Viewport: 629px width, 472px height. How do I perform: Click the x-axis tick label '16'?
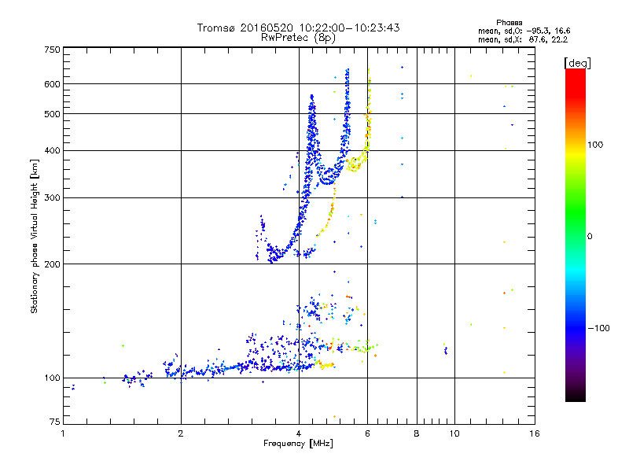(535, 433)
